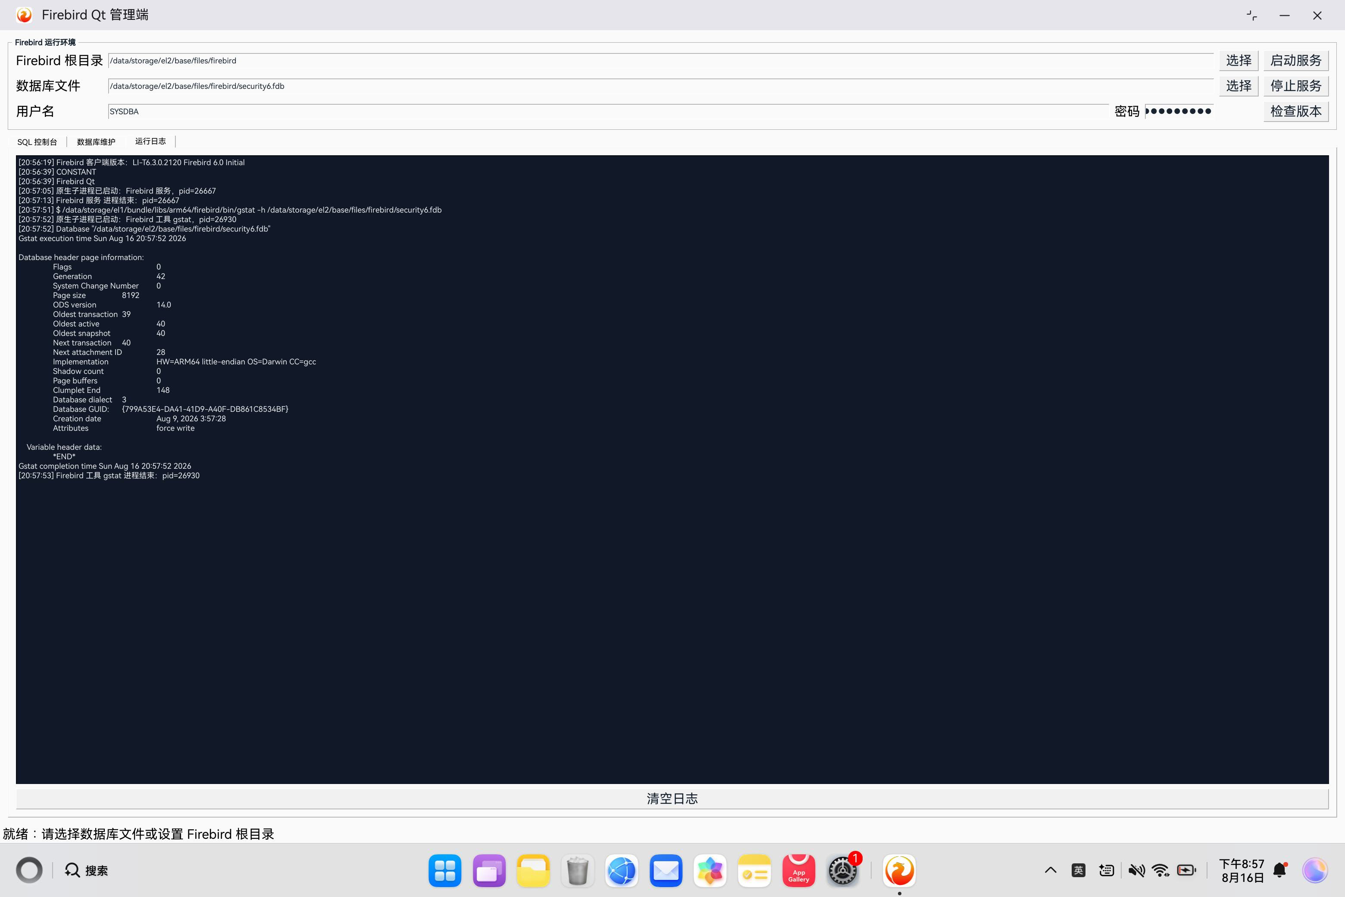The height and width of the screenshot is (897, 1345).
Task: Click the 'Firebird 客户端版本' log line
Action: pyautogui.click(x=131, y=163)
